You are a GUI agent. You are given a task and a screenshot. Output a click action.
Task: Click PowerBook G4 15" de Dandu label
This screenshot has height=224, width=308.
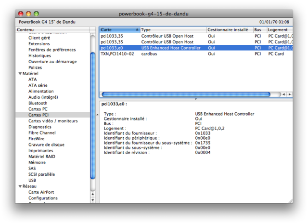47,22
